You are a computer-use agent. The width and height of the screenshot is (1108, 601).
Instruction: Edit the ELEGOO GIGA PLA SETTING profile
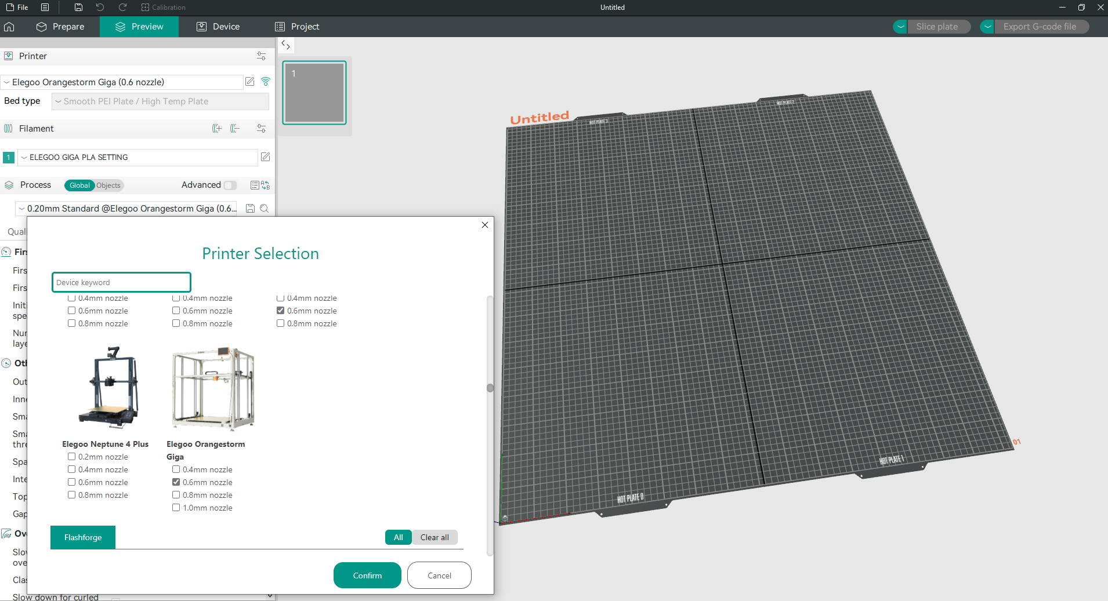(265, 156)
